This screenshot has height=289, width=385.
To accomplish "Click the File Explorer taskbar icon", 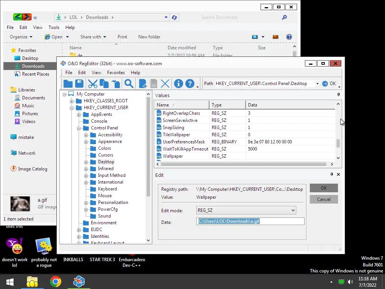I will (x=32, y=281).
